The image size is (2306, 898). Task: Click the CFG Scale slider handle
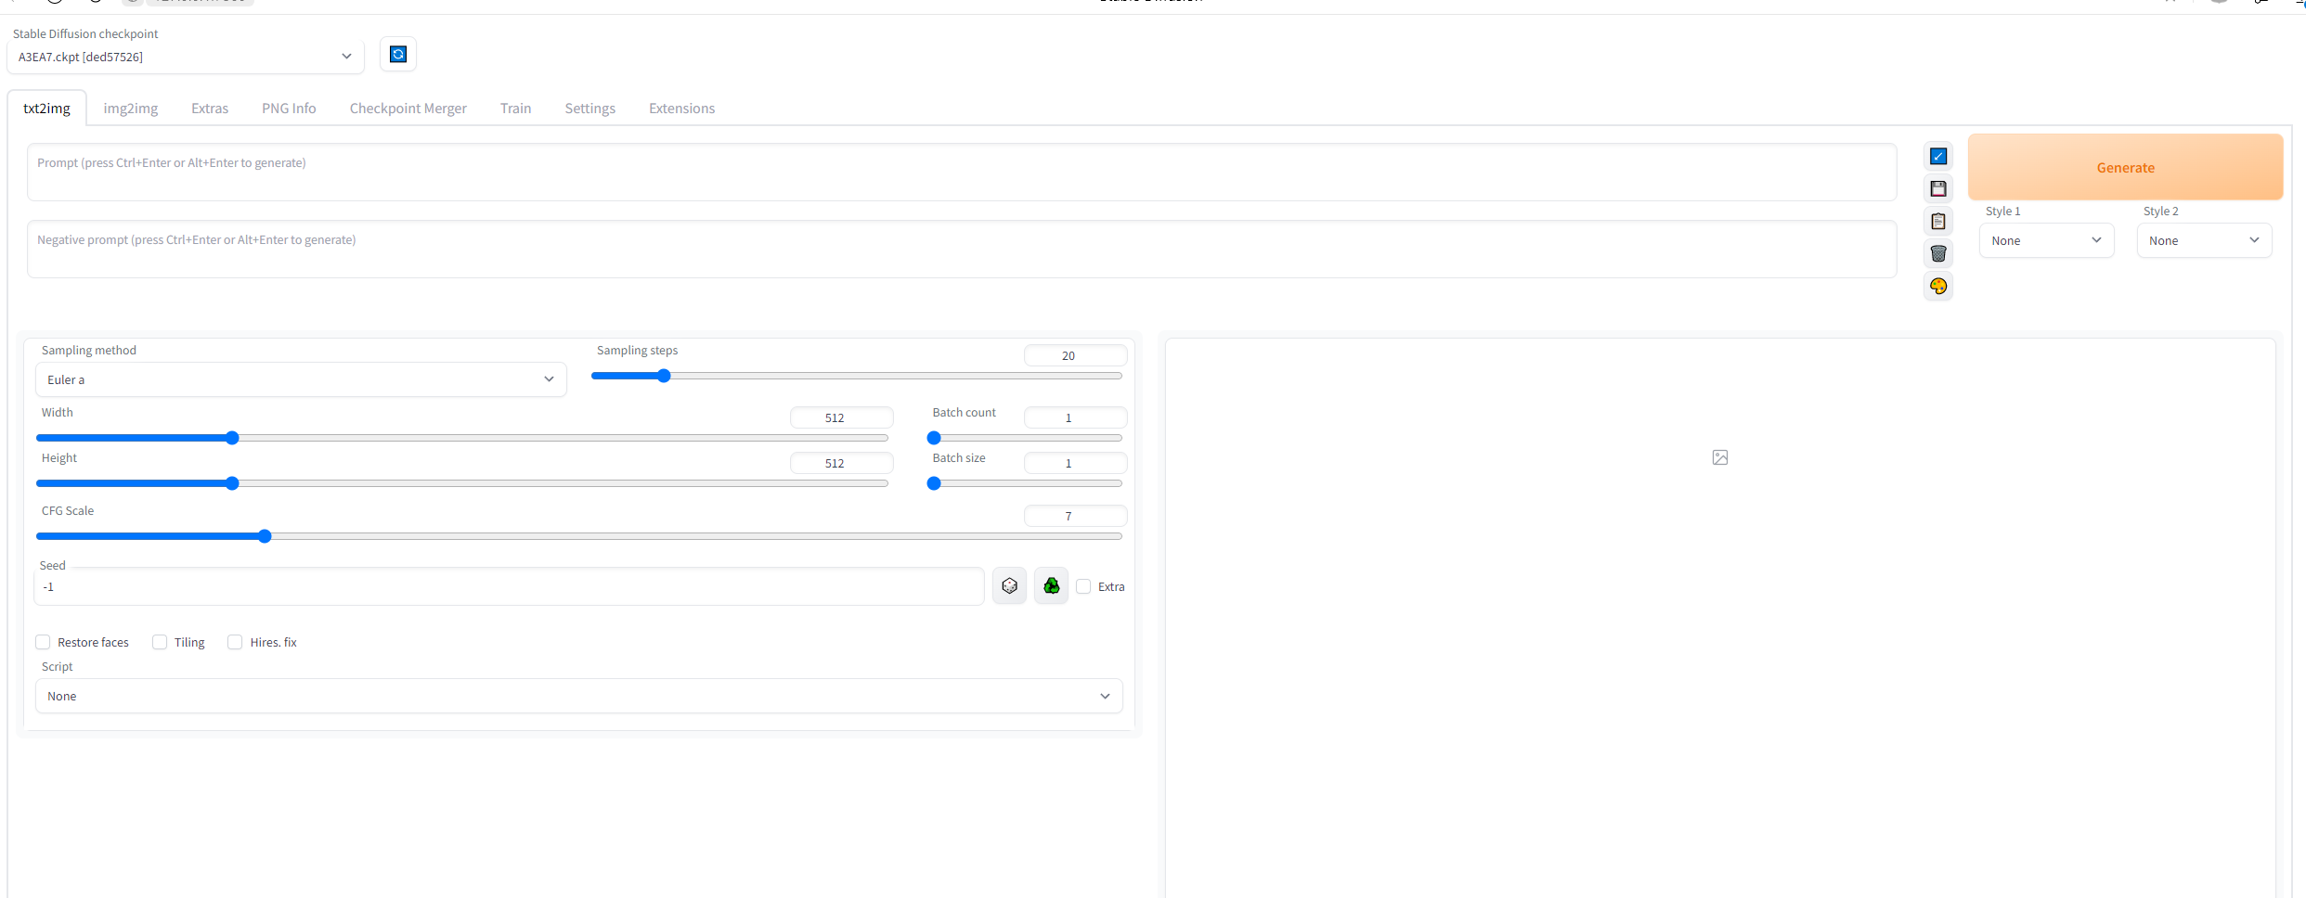click(265, 536)
